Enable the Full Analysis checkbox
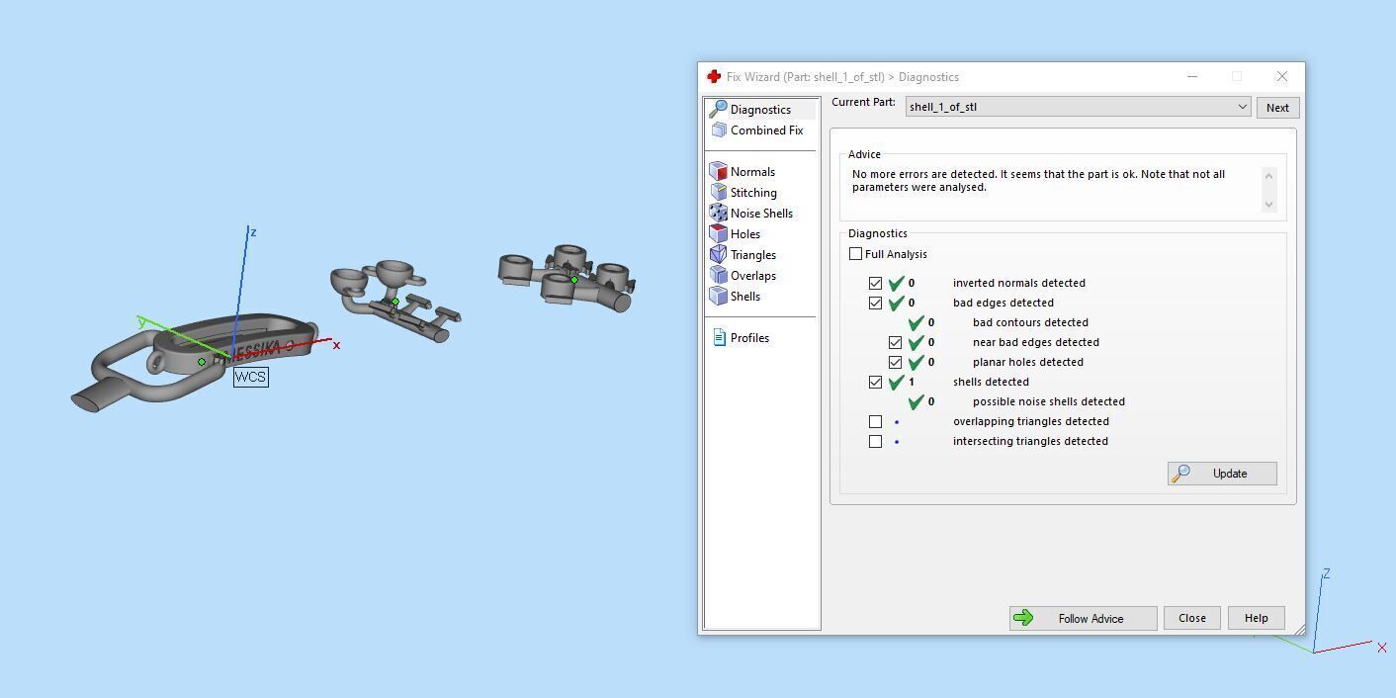Image resolution: width=1396 pixels, height=698 pixels. point(855,254)
